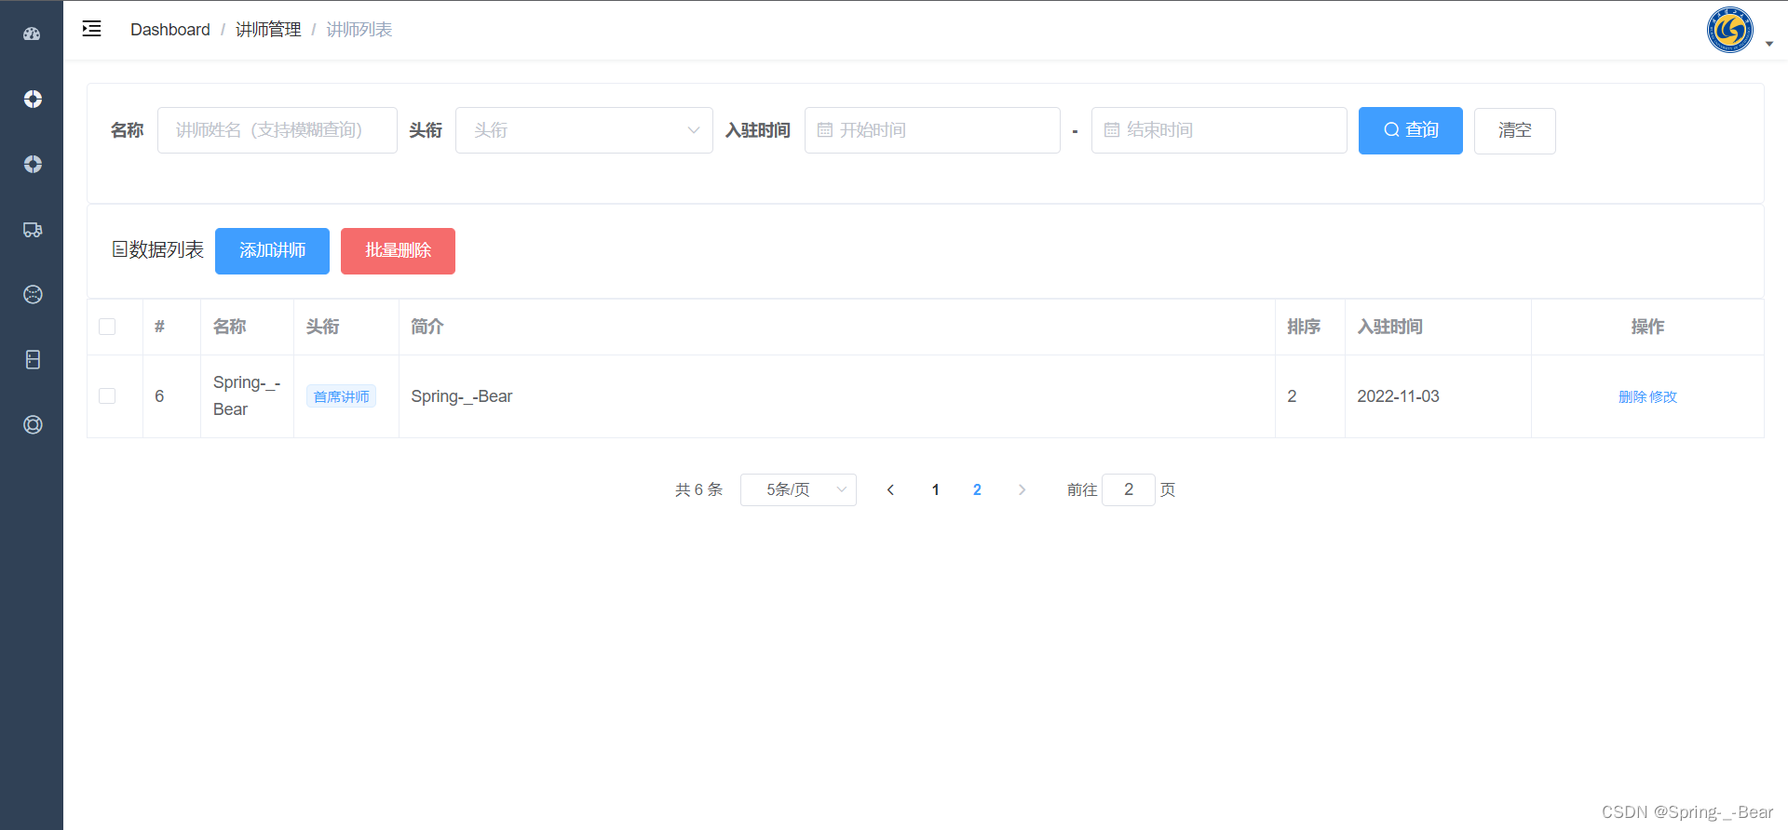Click the 讲师列表 breadcrumb
This screenshot has width=1788, height=830.
pos(359,30)
